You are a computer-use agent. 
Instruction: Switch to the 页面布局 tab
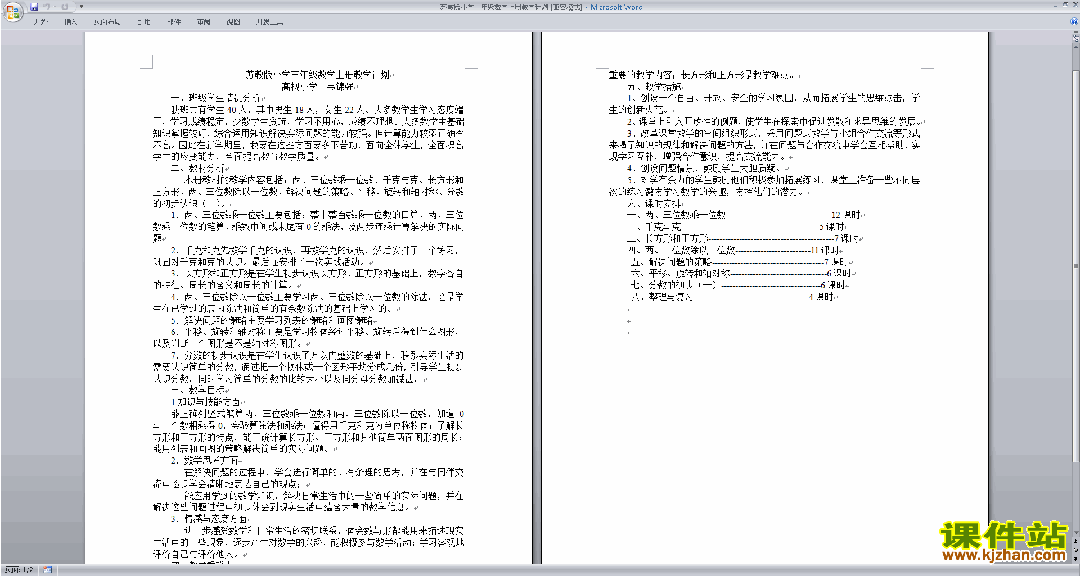107,22
